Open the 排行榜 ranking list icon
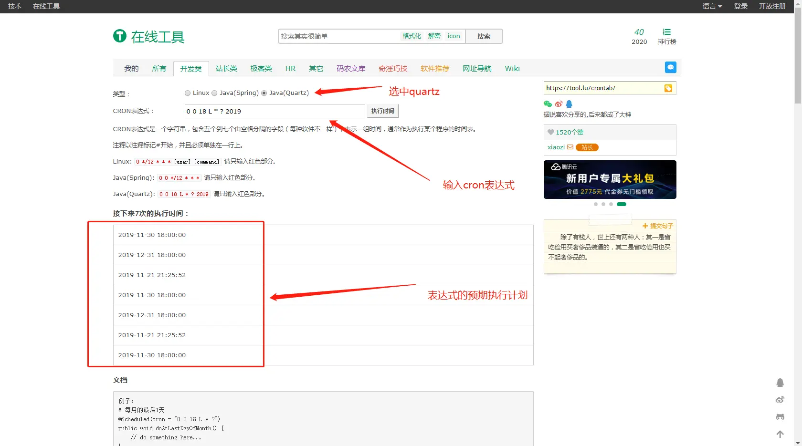The image size is (802, 446). click(667, 32)
